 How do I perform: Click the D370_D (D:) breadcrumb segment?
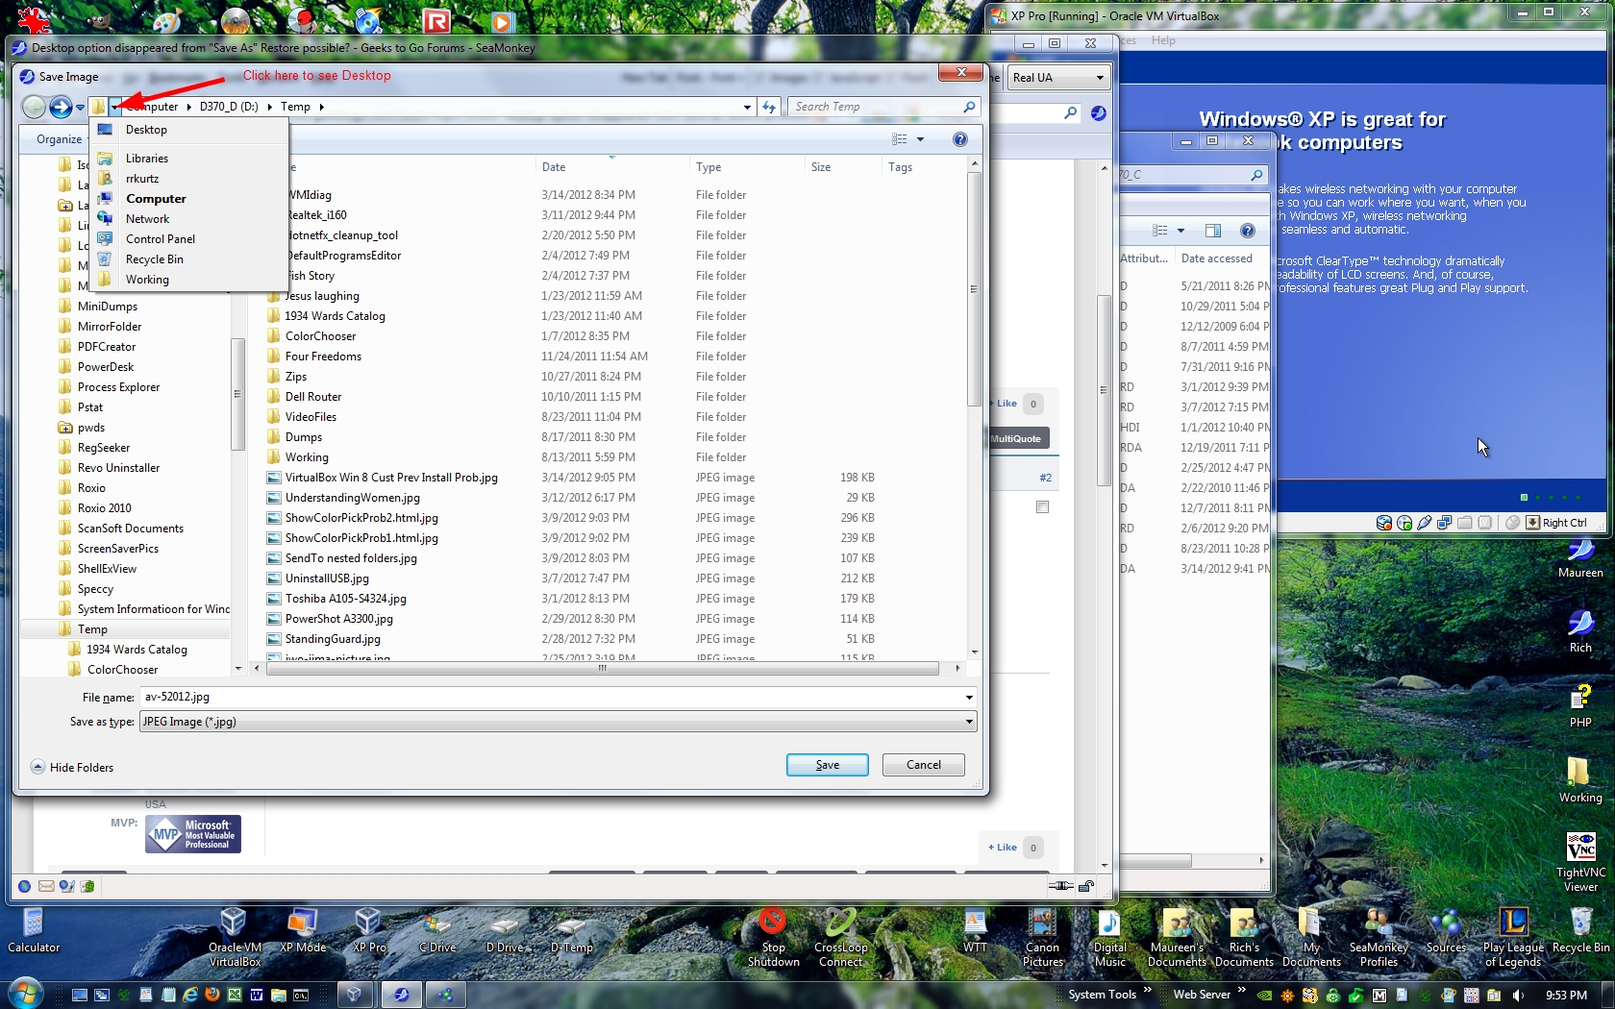click(229, 107)
